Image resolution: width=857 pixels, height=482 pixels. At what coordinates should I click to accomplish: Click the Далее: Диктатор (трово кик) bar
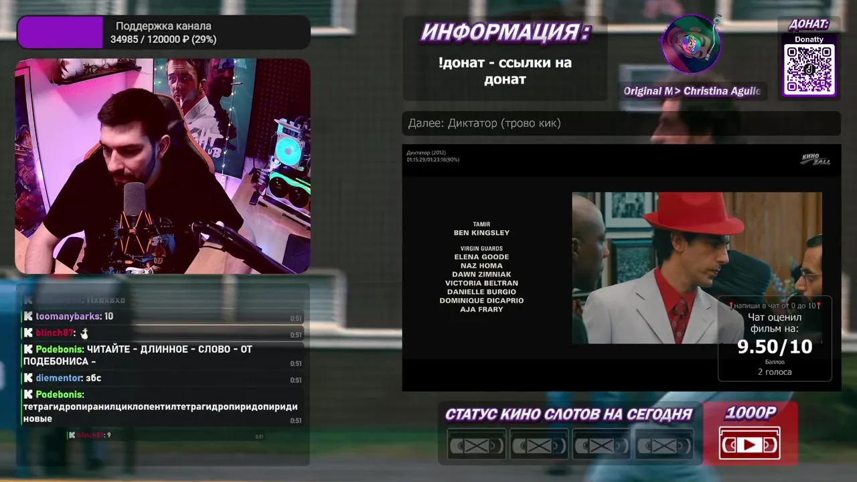621,123
